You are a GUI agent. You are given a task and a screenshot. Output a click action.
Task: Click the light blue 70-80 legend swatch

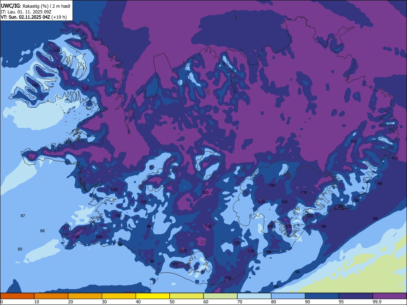(254, 296)
